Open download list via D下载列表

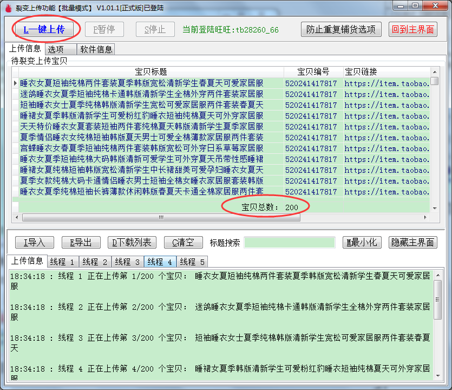132,242
